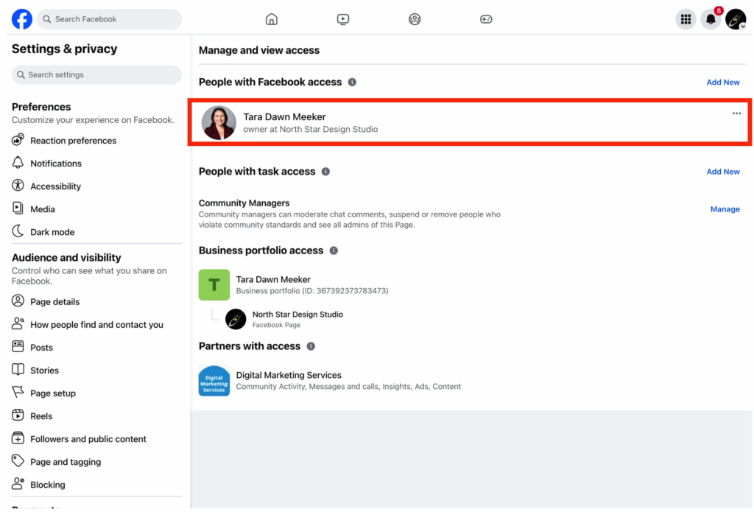Open Page setup
Image resolution: width=754 pixels, height=512 pixels.
click(x=53, y=393)
